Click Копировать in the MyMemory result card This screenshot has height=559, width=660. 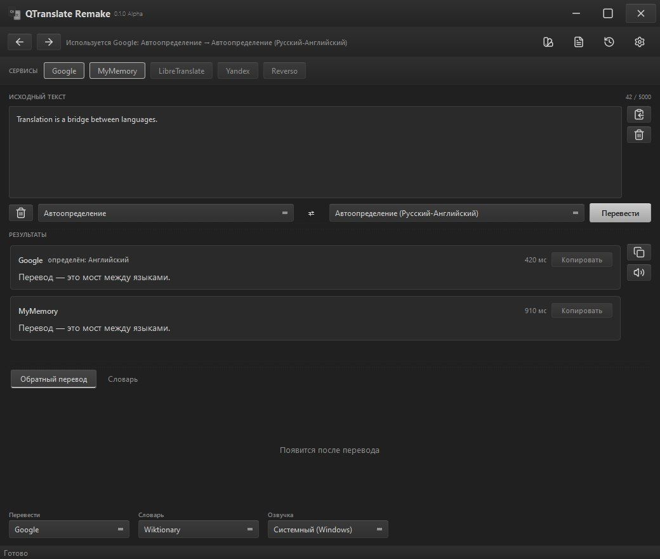pyautogui.click(x=582, y=311)
